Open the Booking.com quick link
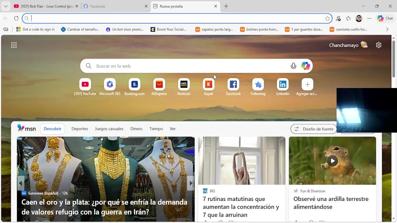The width and height of the screenshot is (397, 223). (x=134, y=87)
